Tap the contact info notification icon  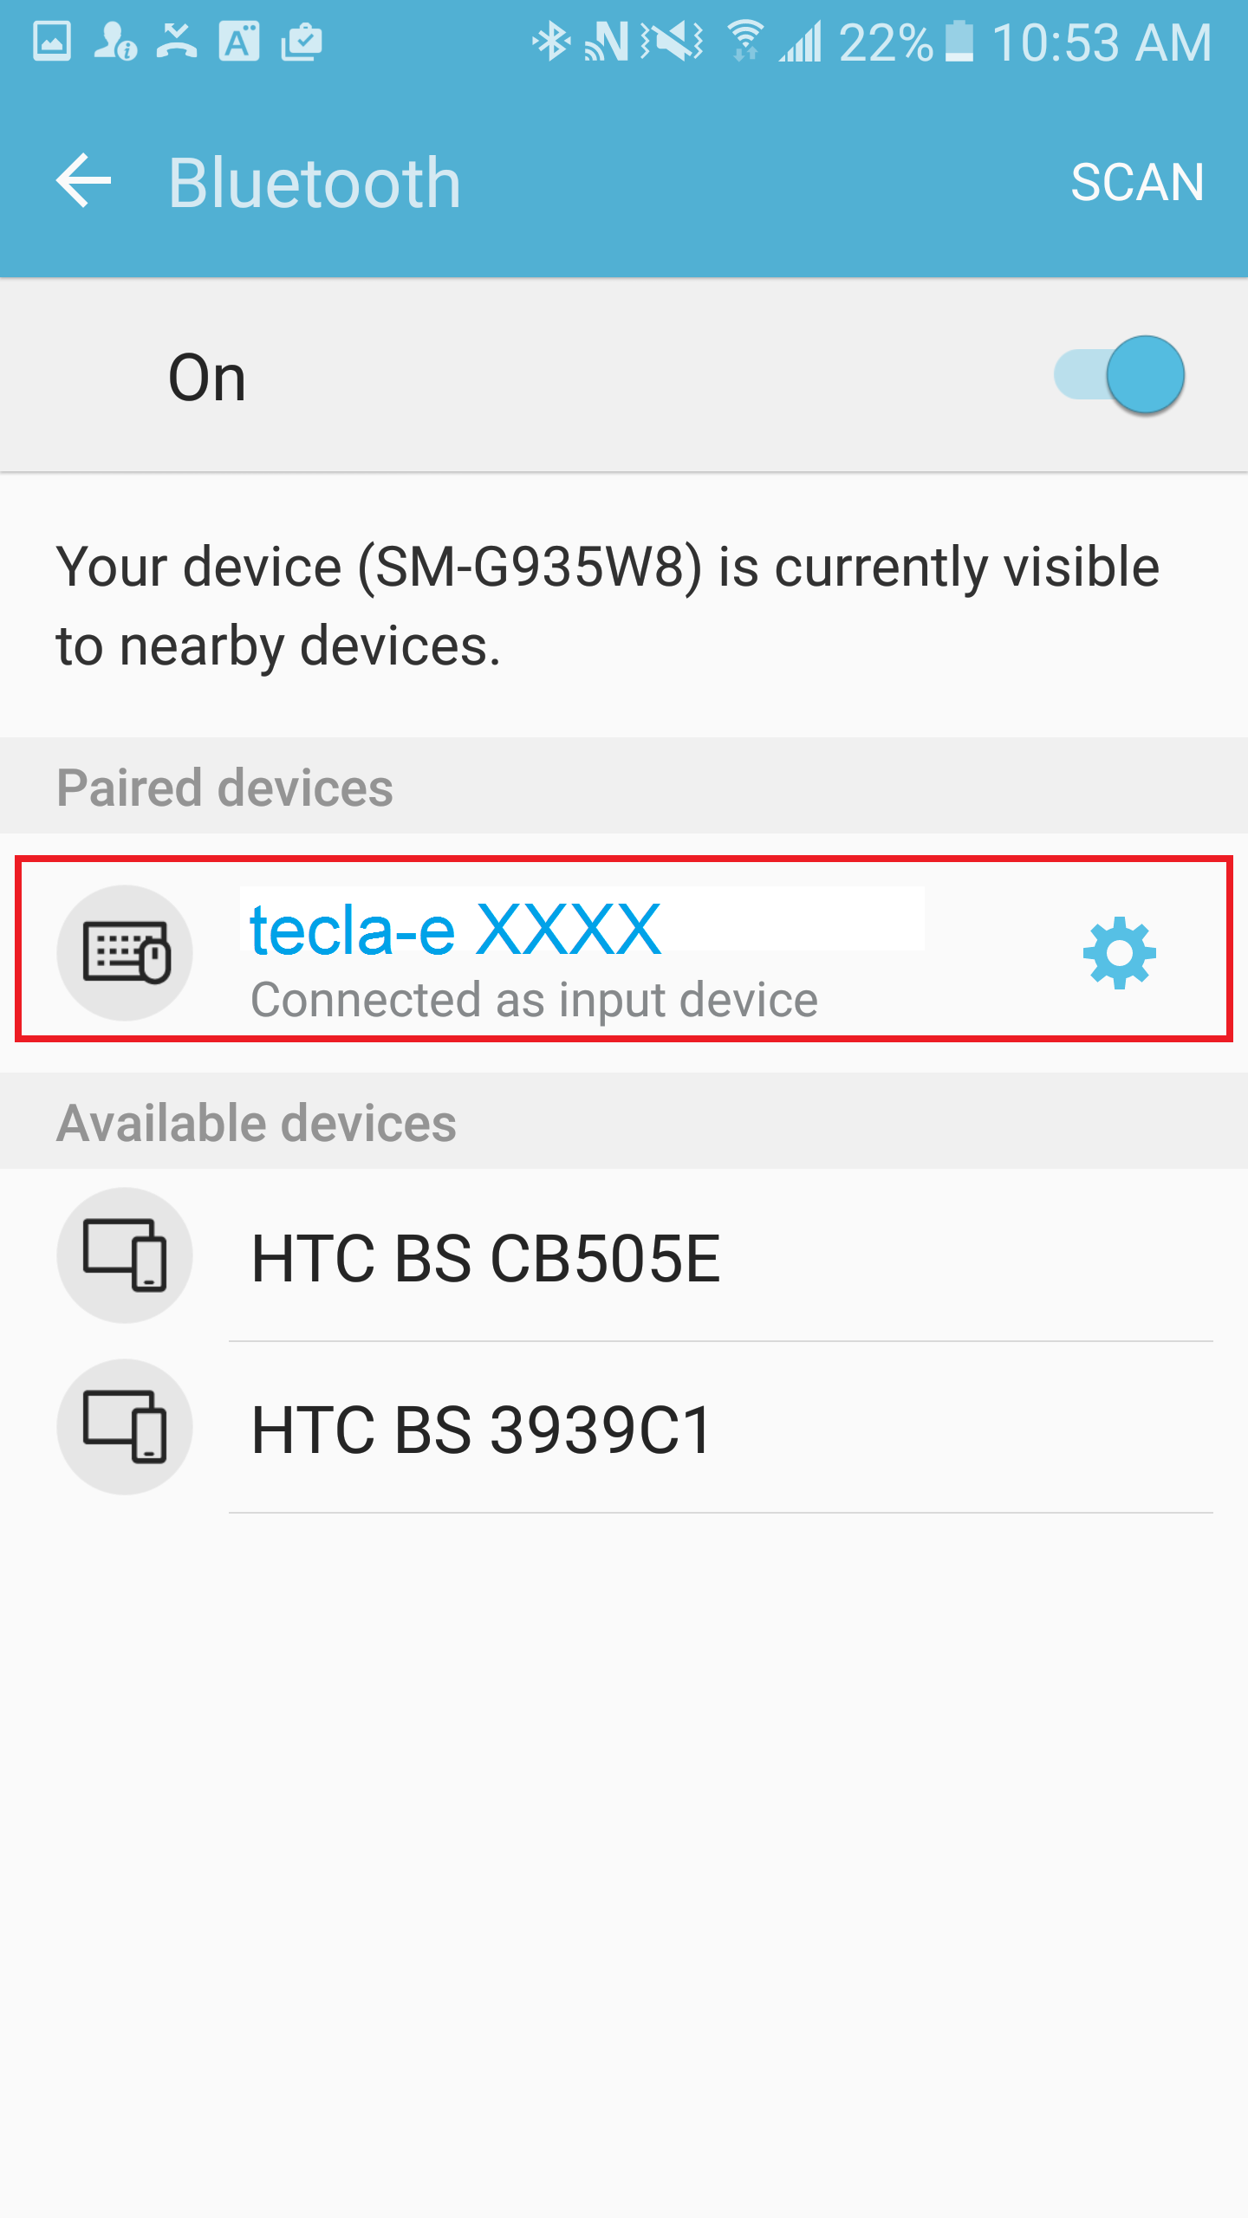pyautogui.click(x=114, y=42)
